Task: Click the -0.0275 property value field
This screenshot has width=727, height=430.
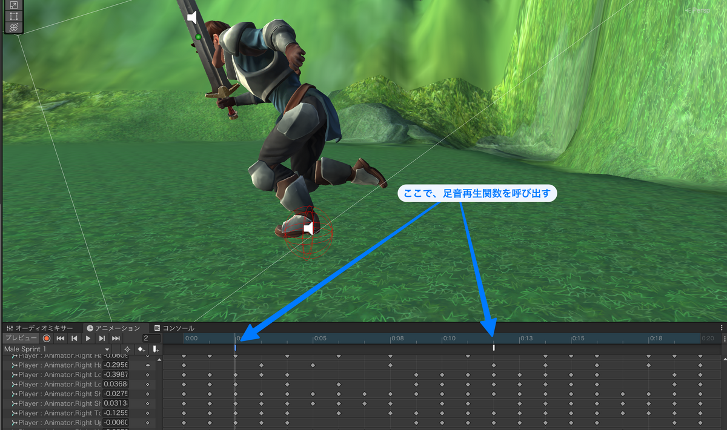Action: click(x=115, y=394)
